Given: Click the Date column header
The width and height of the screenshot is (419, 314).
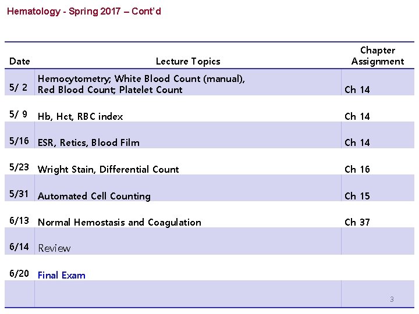Looking at the screenshot, I should coord(20,61).
